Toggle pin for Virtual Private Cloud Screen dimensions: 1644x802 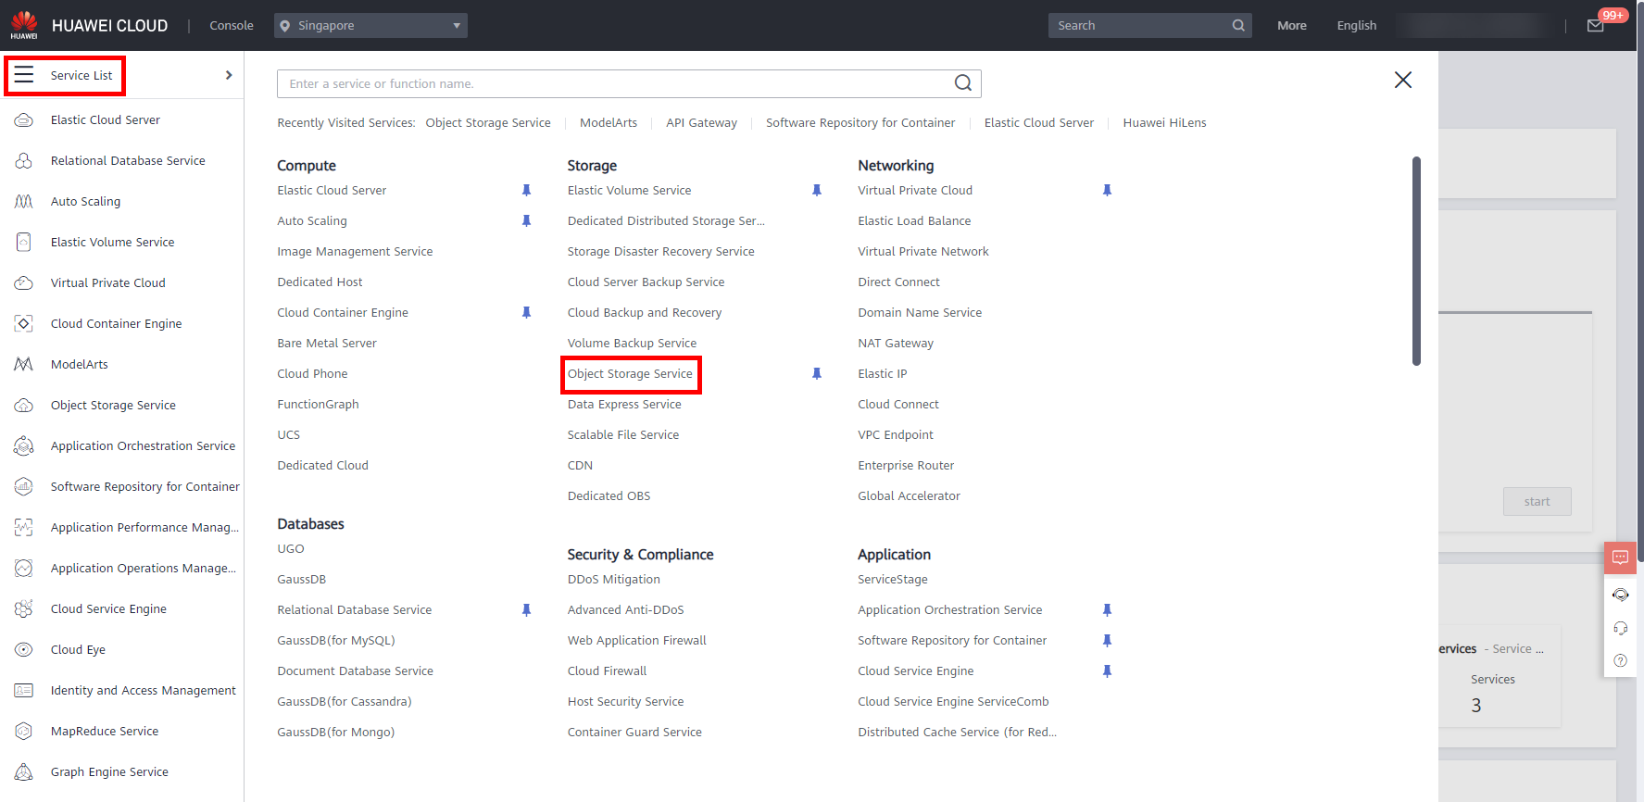pos(1107,191)
